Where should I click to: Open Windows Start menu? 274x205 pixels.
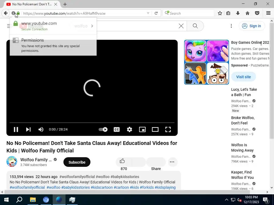(x=6, y=200)
